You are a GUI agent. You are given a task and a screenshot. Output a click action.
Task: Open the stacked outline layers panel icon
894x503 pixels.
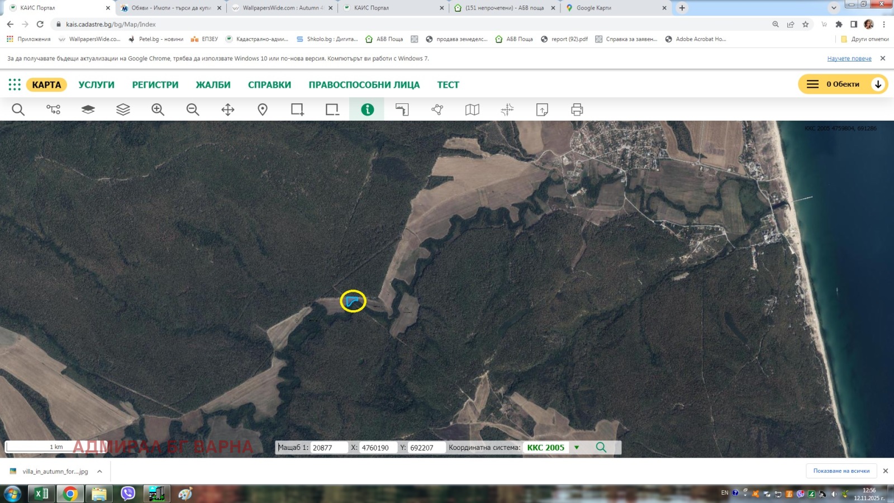tap(123, 110)
